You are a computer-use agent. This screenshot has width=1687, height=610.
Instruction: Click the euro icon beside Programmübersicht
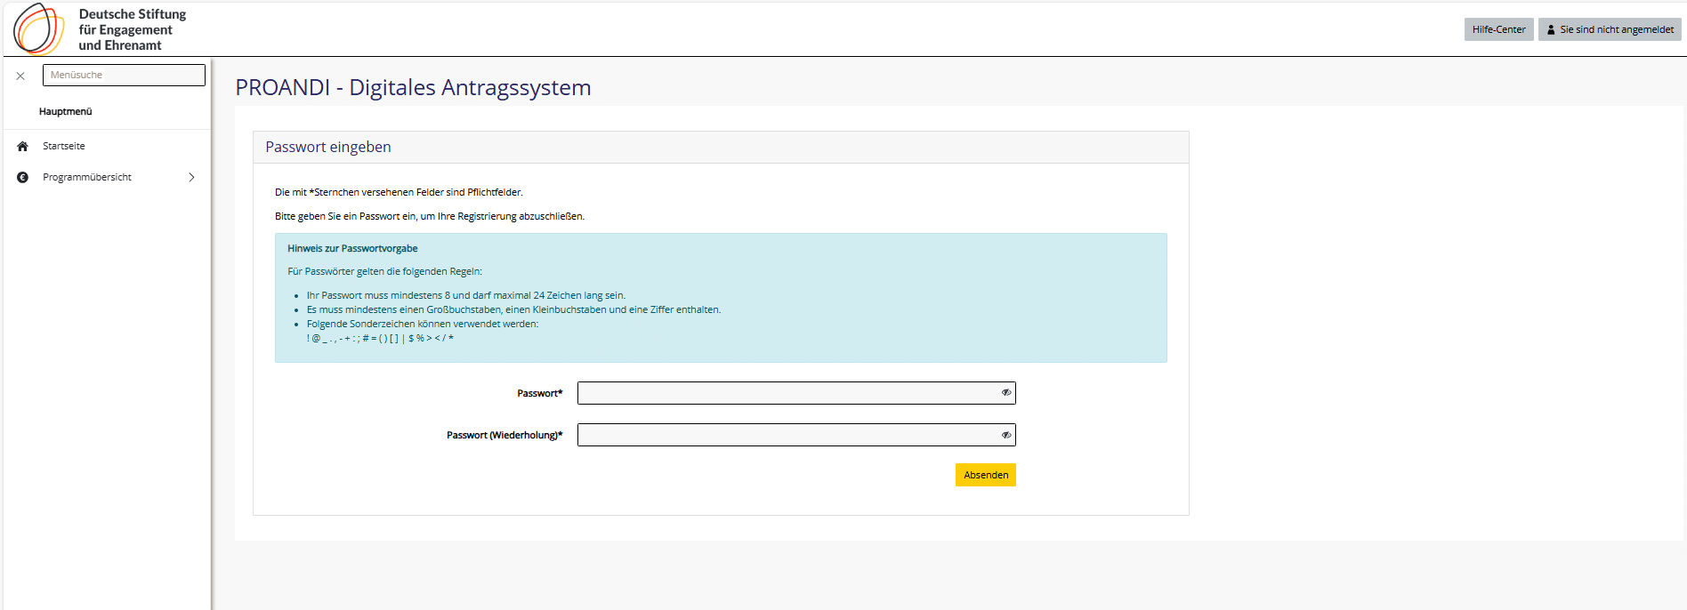[23, 177]
